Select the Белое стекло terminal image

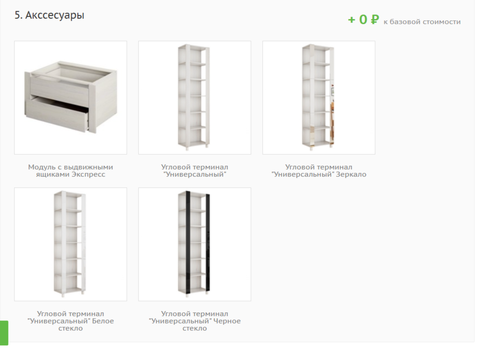(x=70, y=244)
